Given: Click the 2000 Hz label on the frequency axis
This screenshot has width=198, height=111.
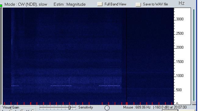Looking at the screenshot, I should (180, 47).
